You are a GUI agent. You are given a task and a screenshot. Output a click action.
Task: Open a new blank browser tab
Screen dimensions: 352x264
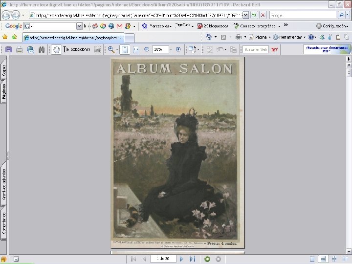(130, 38)
